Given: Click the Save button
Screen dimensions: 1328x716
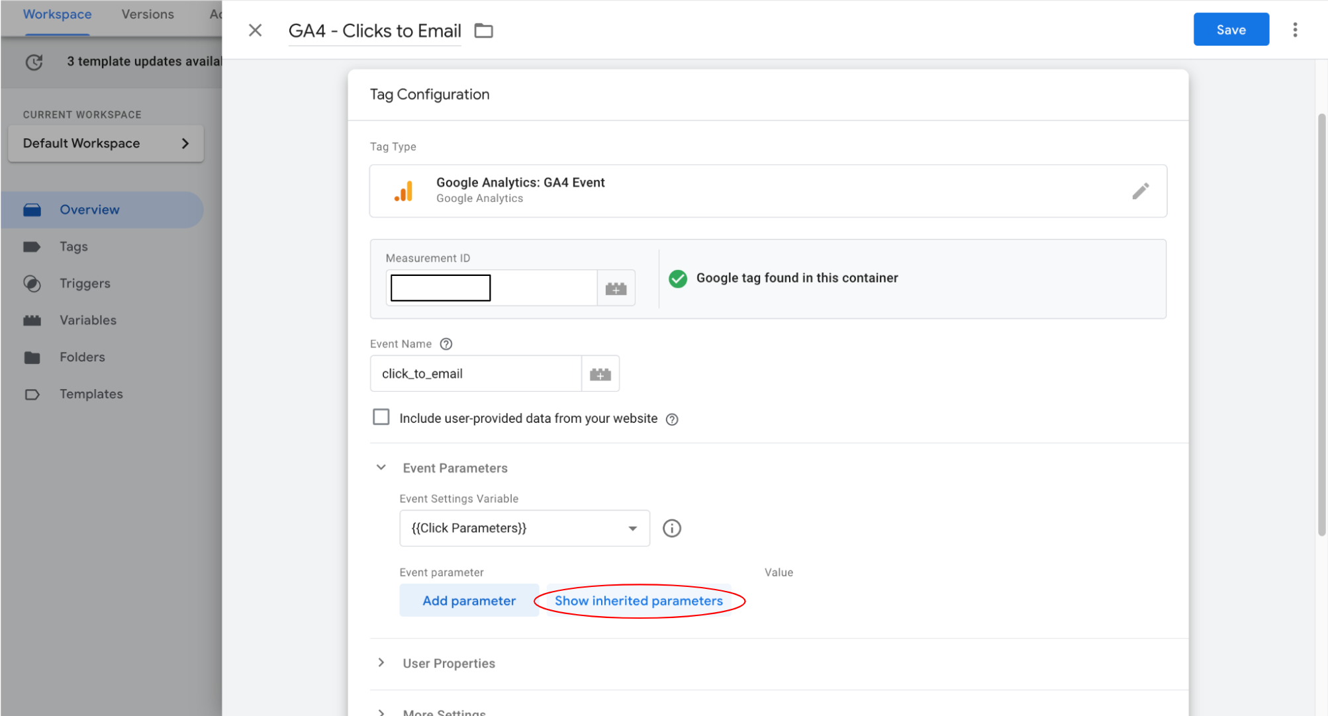Looking at the screenshot, I should tap(1231, 30).
